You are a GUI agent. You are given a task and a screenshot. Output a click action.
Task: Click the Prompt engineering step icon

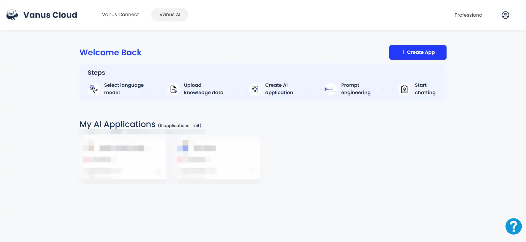[331, 89]
